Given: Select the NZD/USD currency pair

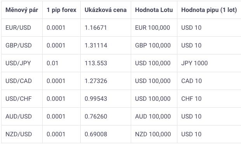Looking at the screenshot, I should point(19,134).
